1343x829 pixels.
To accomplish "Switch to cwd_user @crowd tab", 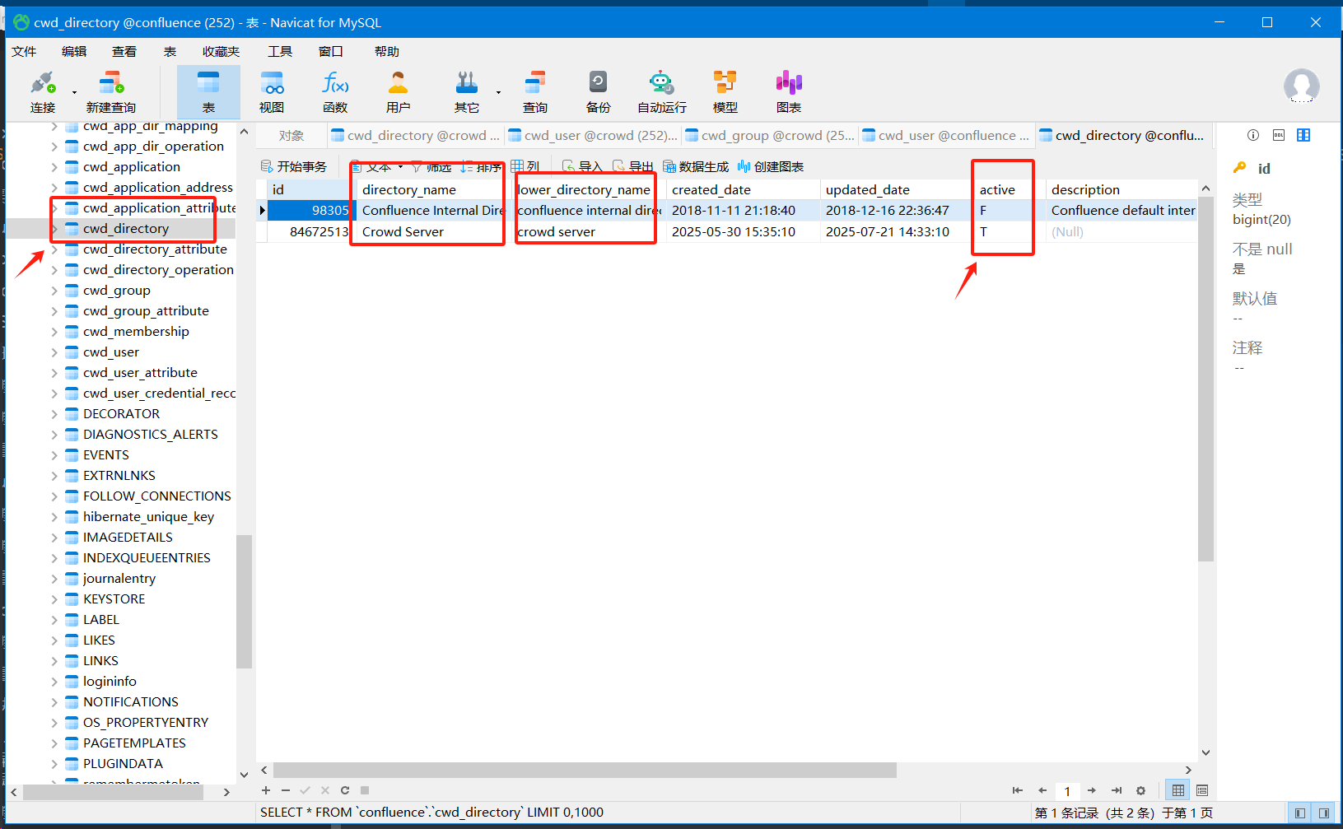I will 593,136.
